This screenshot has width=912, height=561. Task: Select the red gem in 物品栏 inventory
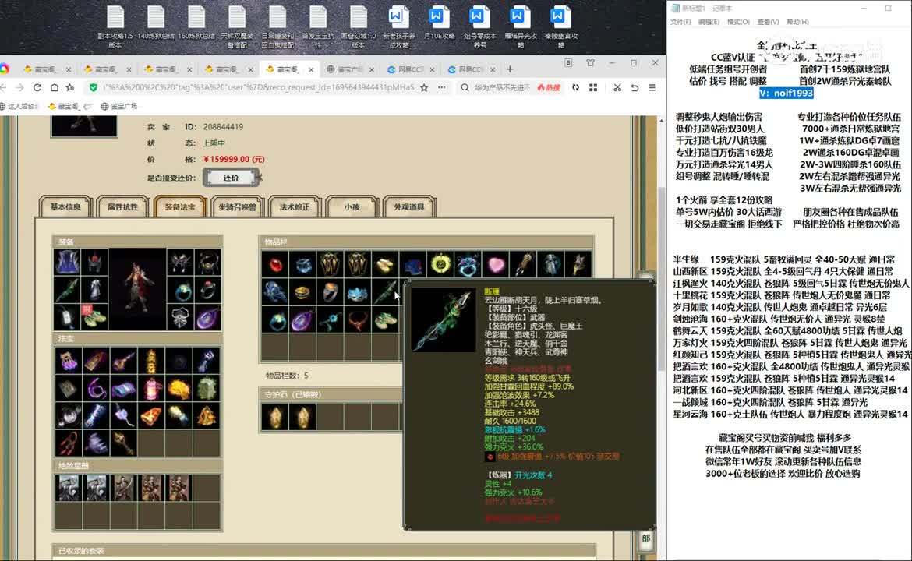click(275, 264)
